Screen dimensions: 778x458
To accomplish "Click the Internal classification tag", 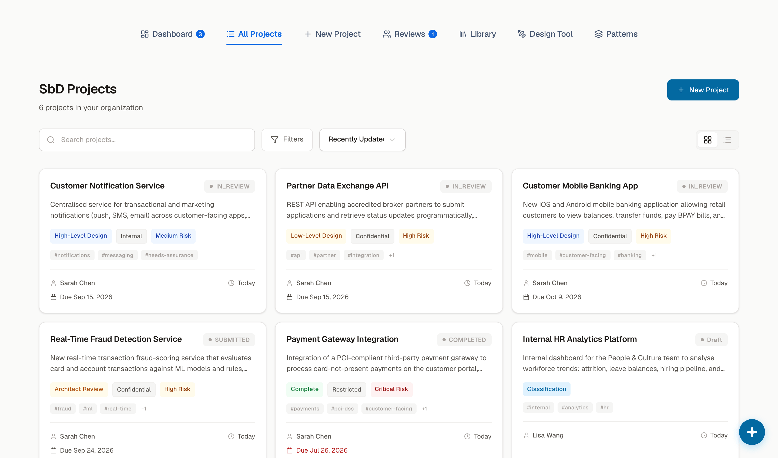I will click(x=131, y=236).
